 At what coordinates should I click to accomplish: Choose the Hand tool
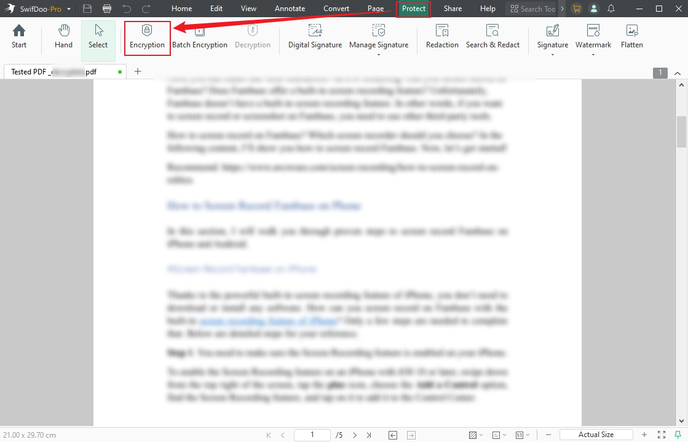coord(63,37)
